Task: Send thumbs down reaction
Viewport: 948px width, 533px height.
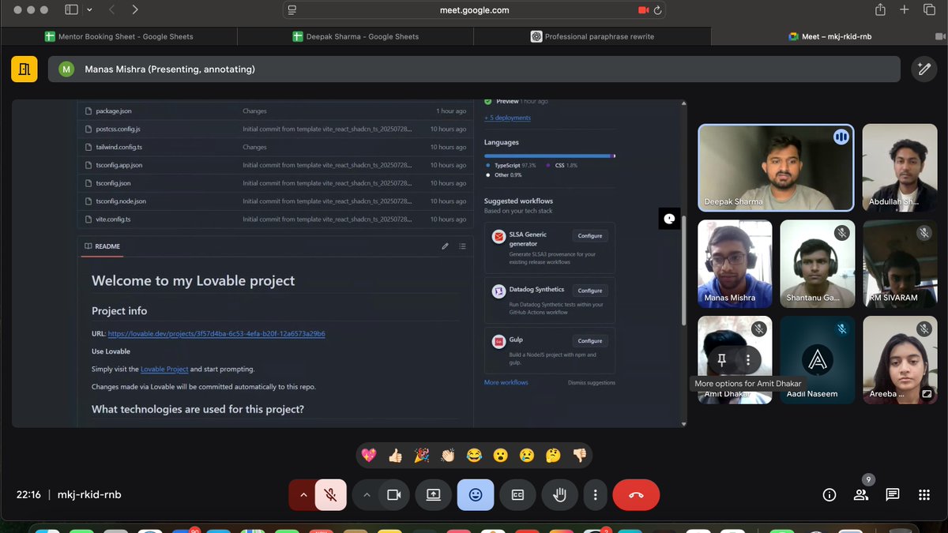Action: point(580,455)
